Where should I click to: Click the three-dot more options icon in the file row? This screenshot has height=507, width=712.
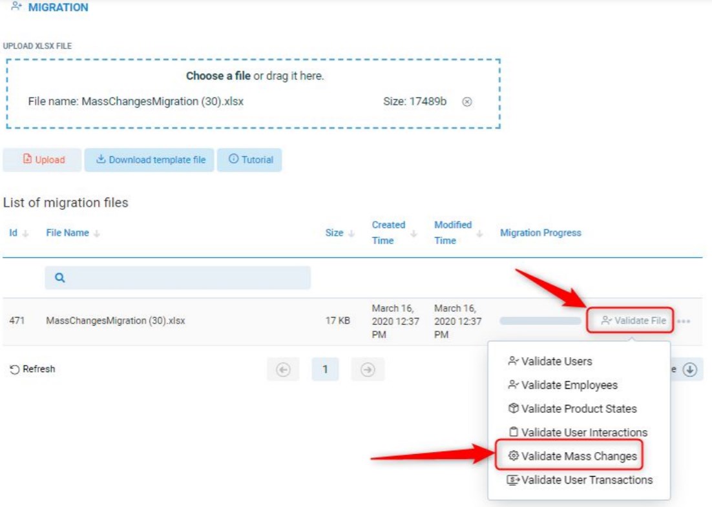(x=684, y=321)
